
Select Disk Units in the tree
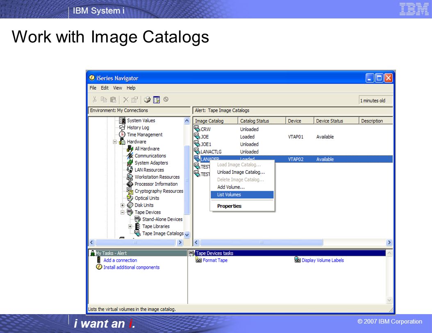point(144,205)
